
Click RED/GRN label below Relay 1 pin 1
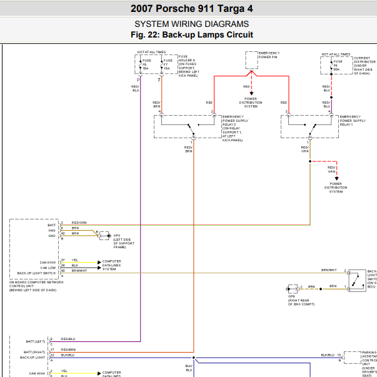coord(305,149)
